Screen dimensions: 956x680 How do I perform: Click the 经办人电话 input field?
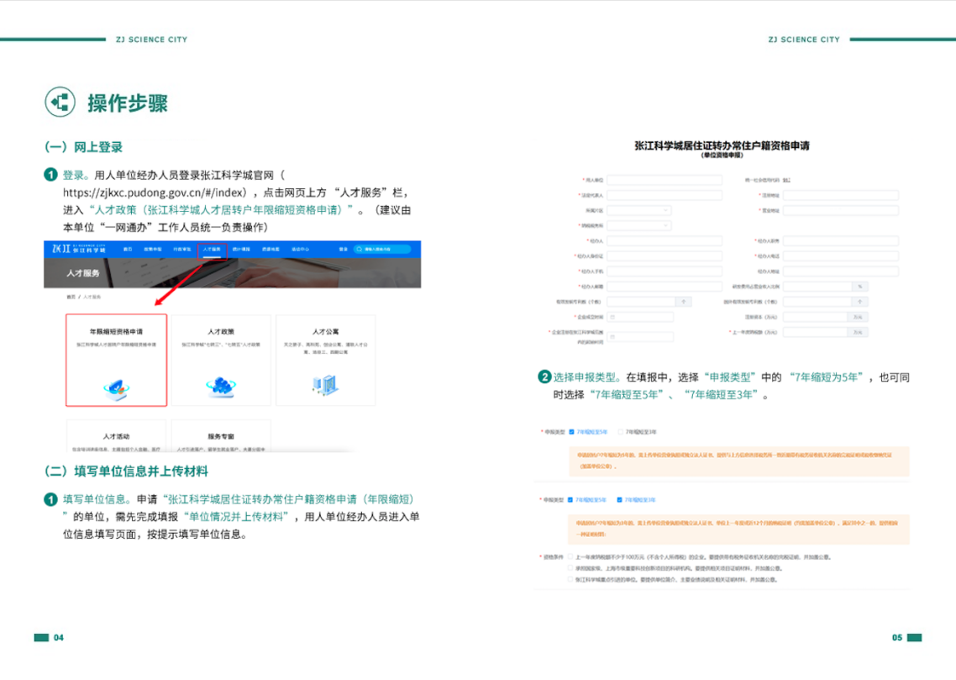tap(841, 256)
